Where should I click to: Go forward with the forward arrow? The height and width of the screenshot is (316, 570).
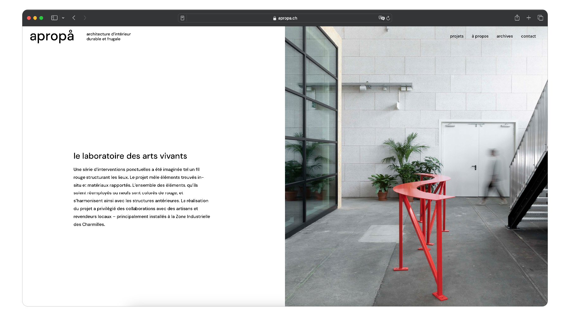(85, 18)
